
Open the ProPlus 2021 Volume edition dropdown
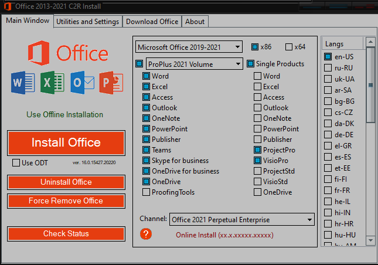tap(195, 64)
